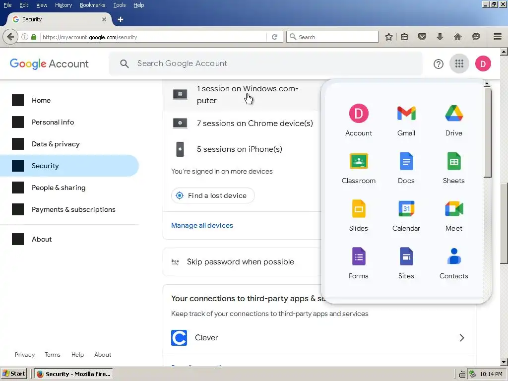Open Skip password when possible setting
This screenshot has height=381, width=508.
pyautogui.click(x=242, y=262)
